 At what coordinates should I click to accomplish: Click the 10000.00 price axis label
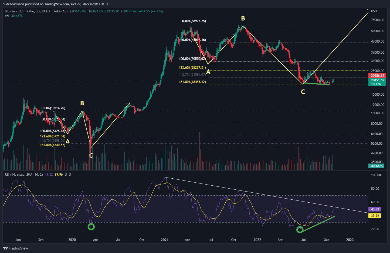pyautogui.click(x=378, y=113)
